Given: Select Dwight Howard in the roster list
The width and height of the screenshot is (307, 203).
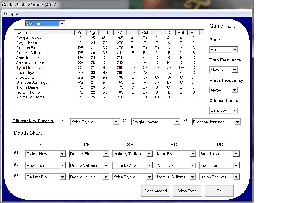Looking at the screenshot, I should pyautogui.click(x=109, y=38).
